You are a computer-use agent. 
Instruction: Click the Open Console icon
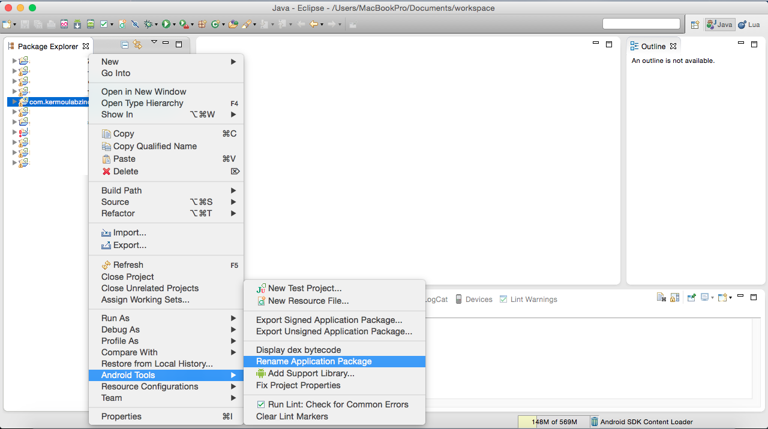click(722, 297)
